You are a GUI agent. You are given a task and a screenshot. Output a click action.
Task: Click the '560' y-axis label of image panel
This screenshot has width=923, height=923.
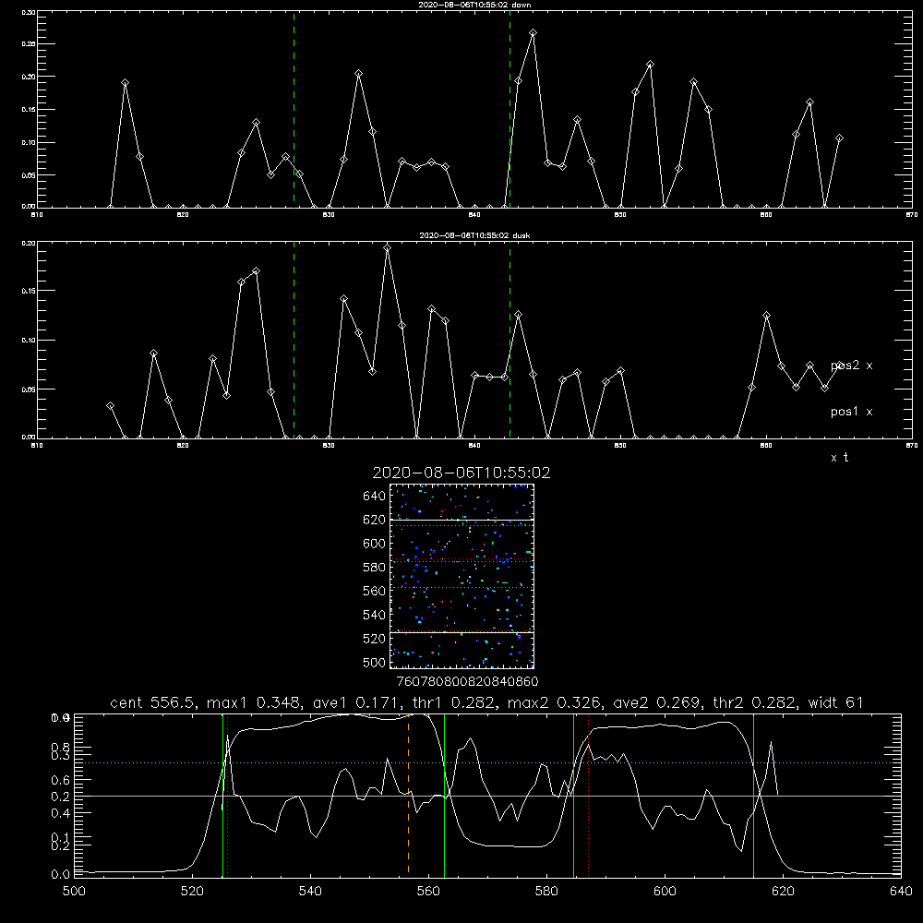click(375, 591)
